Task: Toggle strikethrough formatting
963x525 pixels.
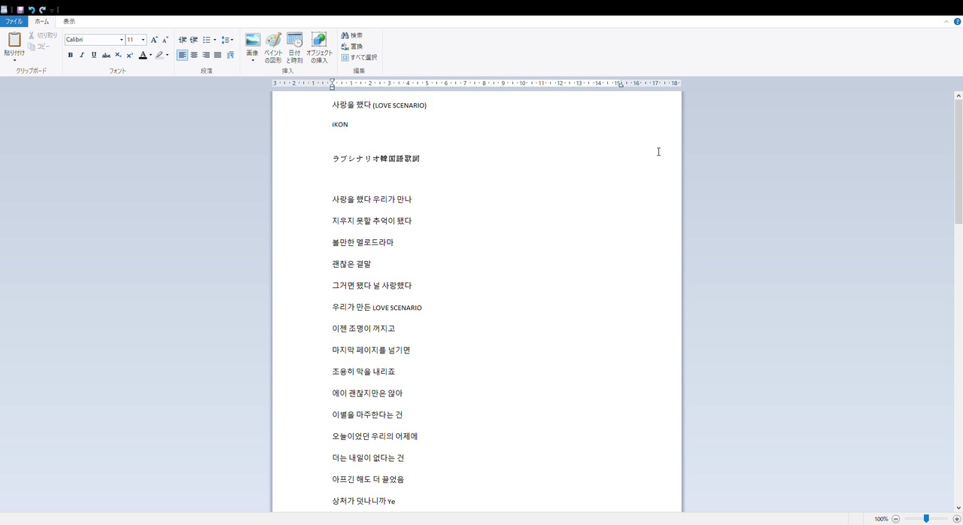Action: point(106,55)
